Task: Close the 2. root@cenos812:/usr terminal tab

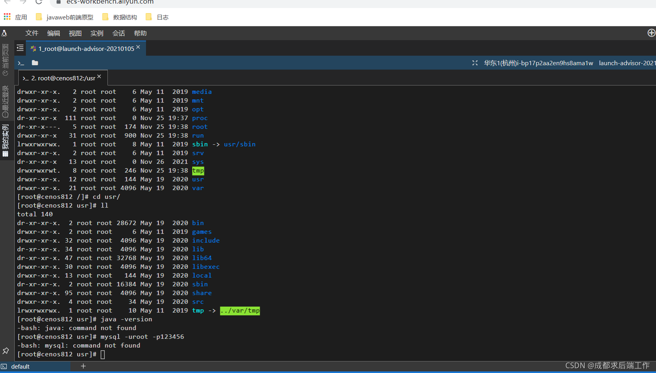Action: [x=99, y=76]
